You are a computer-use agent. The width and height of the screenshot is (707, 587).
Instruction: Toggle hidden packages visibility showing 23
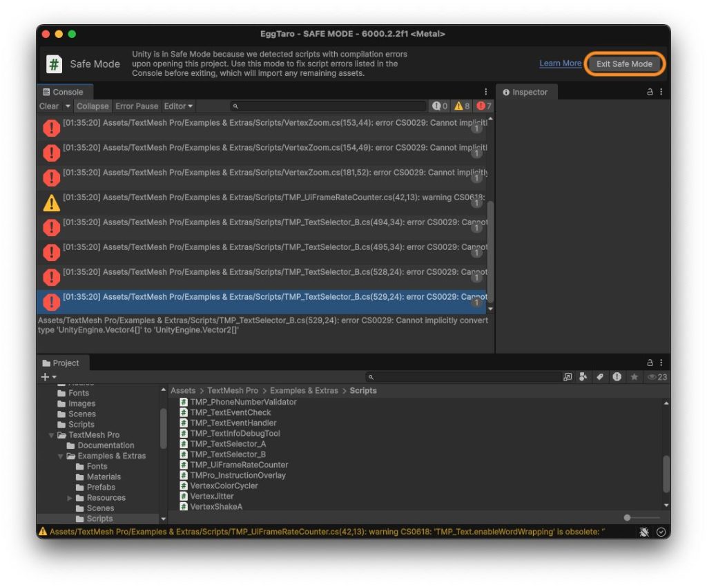pyautogui.click(x=657, y=377)
